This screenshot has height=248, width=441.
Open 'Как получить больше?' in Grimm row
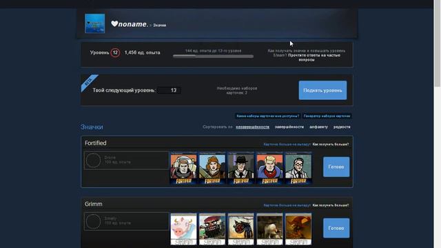(x=331, y=205)
